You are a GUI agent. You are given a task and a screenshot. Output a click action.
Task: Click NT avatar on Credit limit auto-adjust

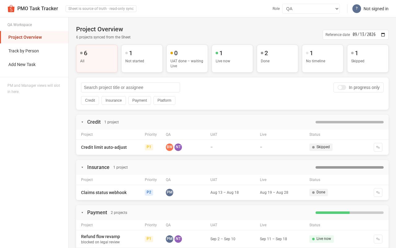(178, 147)
